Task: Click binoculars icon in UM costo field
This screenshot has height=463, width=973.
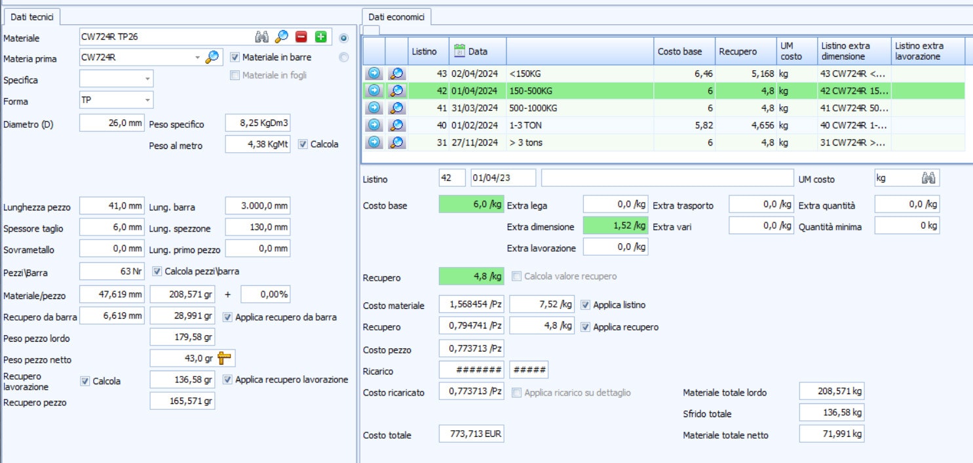Action: pos(928,178)
